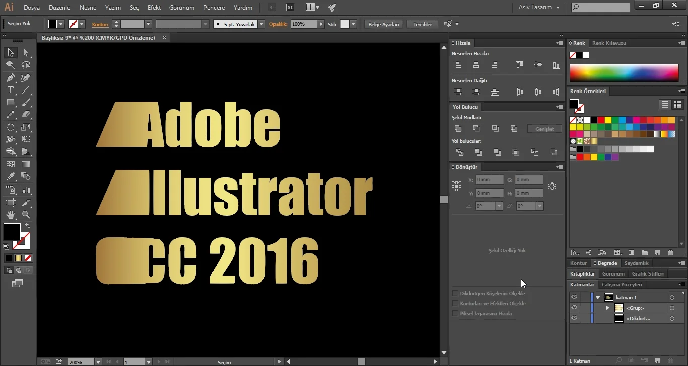Image resolution: width=688 pixels, height=366 pixels.
Task: Choose the Lasso tool
Action: tap(26, 65)
